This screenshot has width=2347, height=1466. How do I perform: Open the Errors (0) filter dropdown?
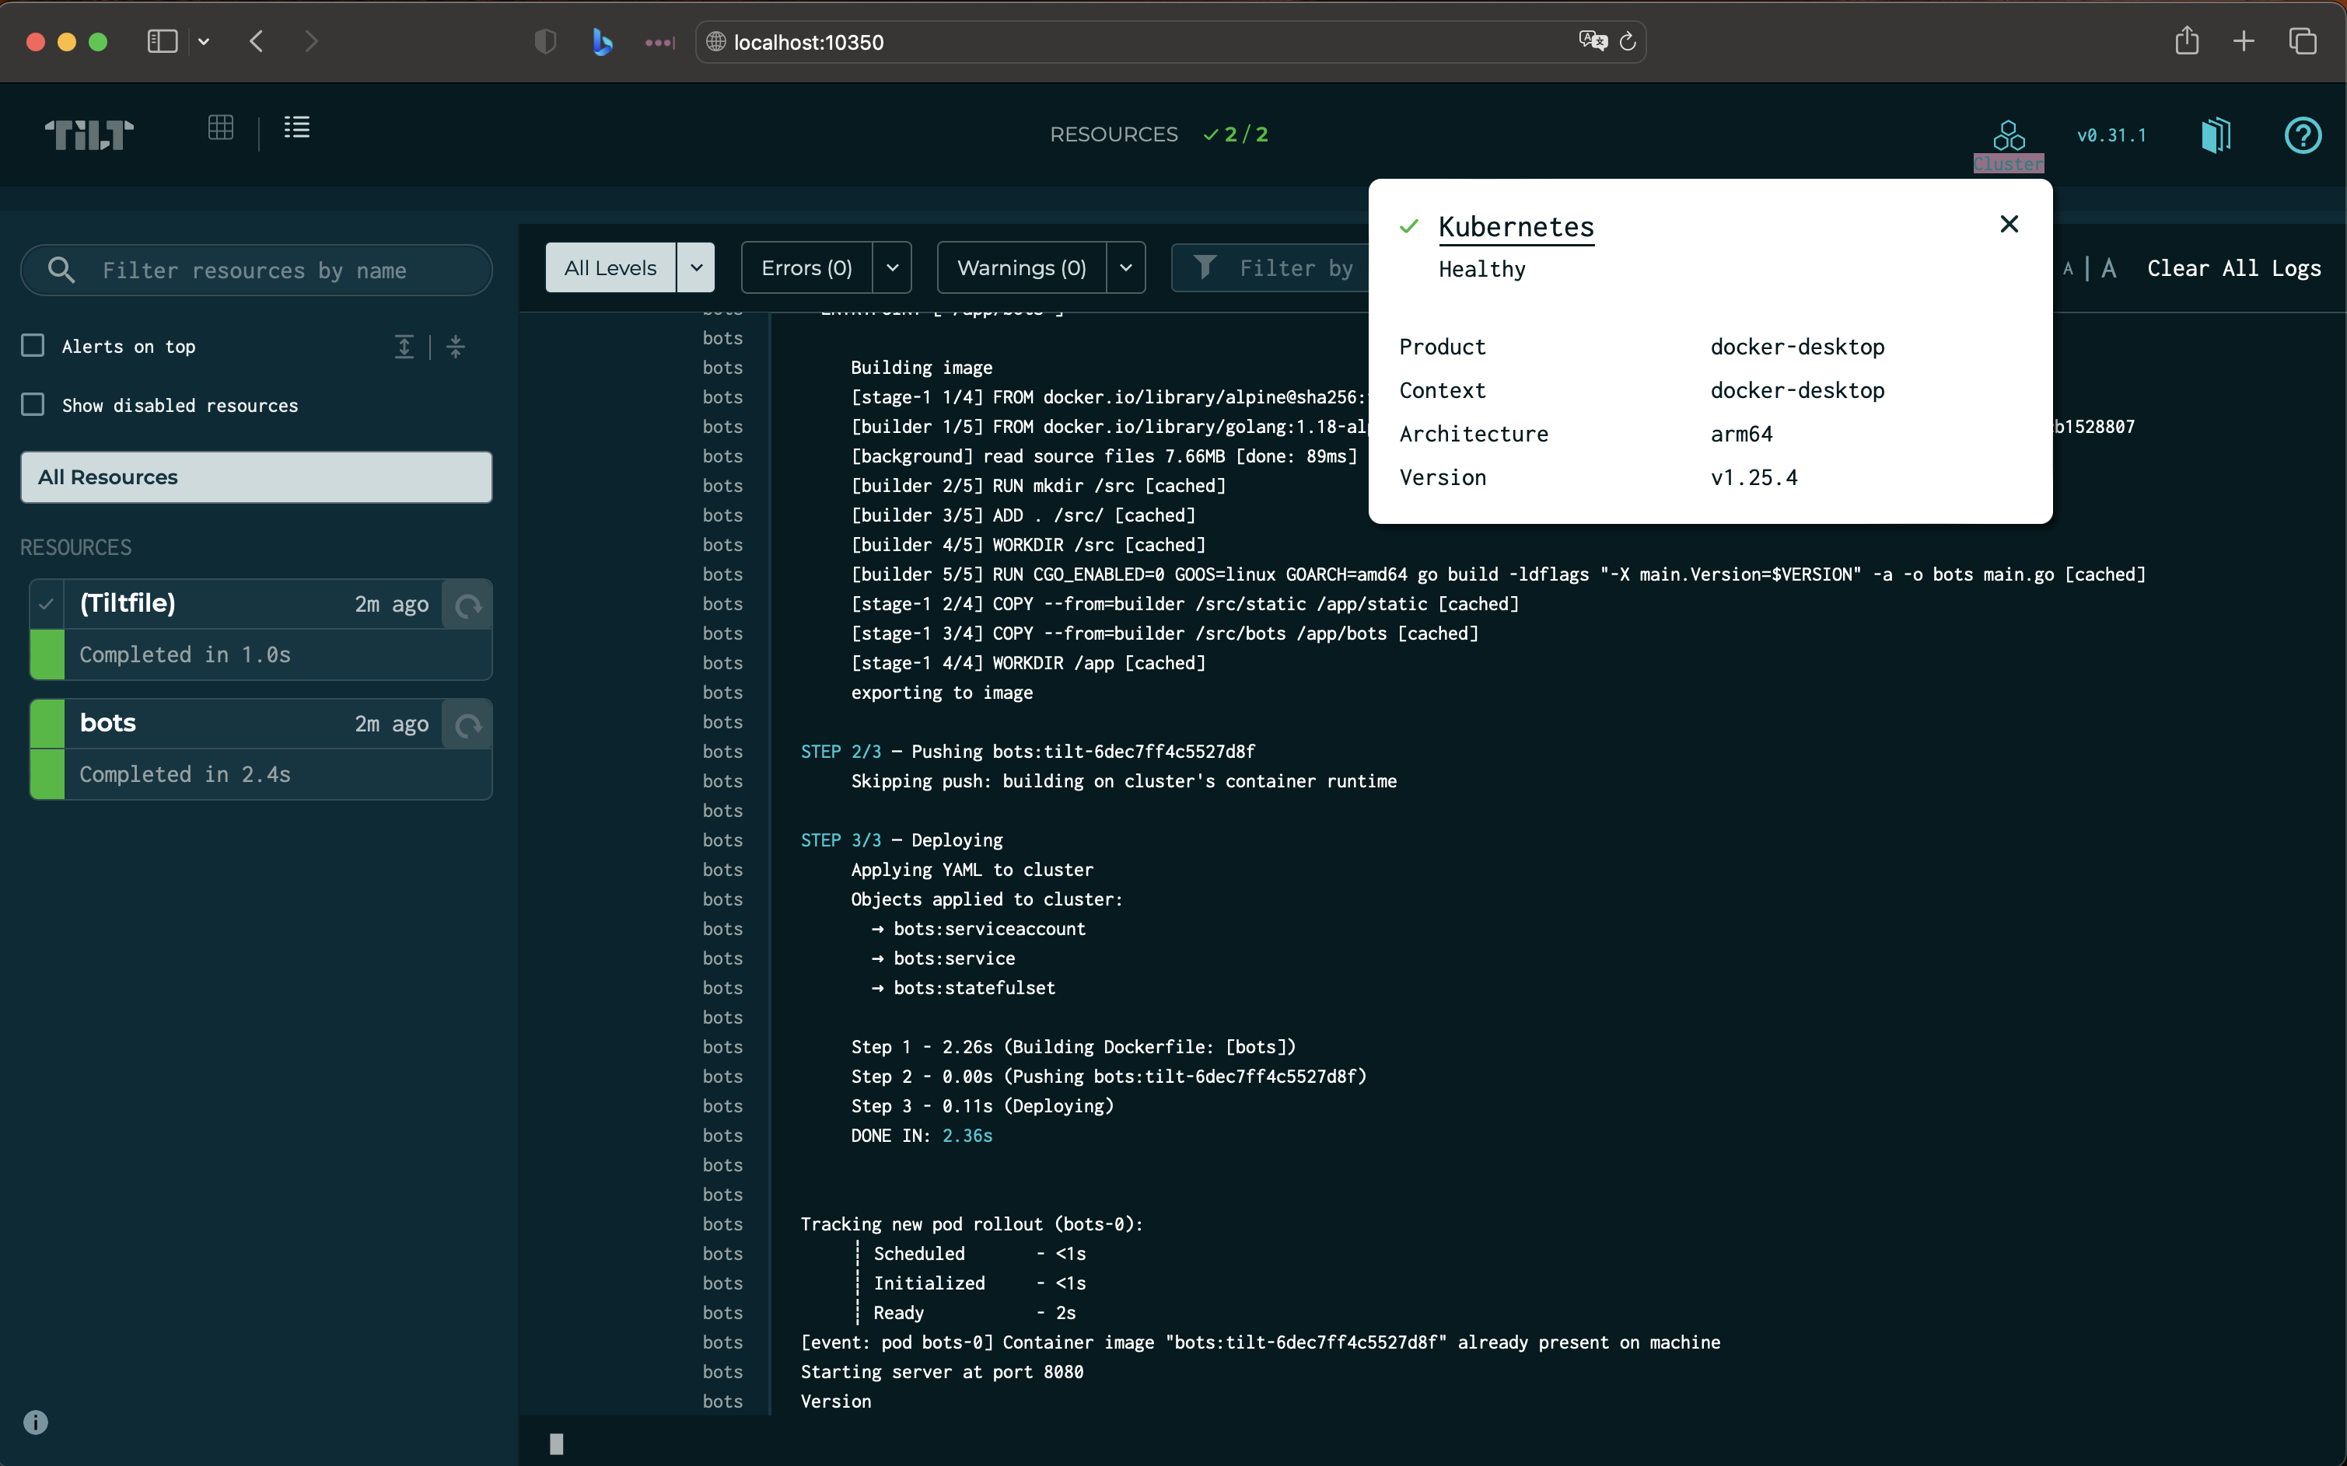pyautogui.click(x=892, y=268)
